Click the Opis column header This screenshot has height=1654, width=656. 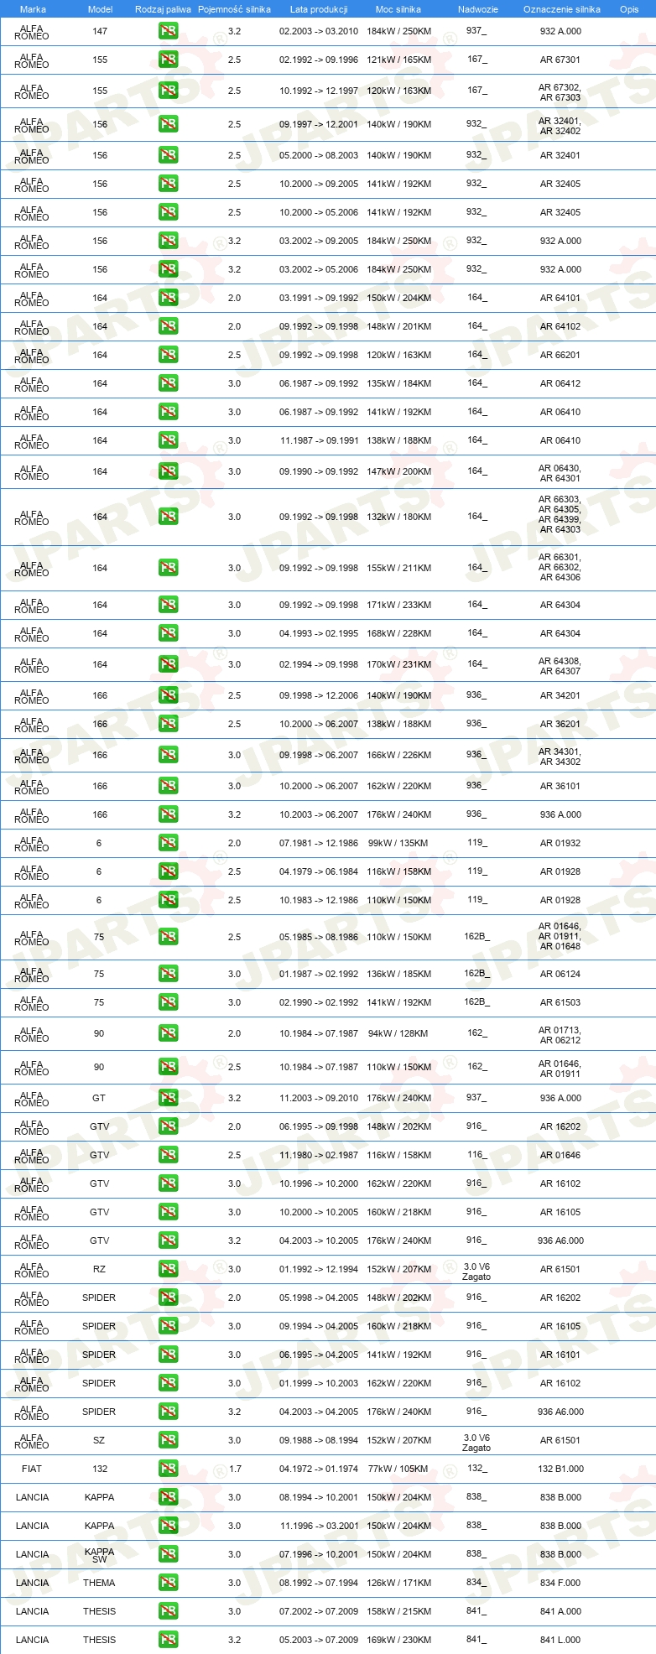coord(629,9)
